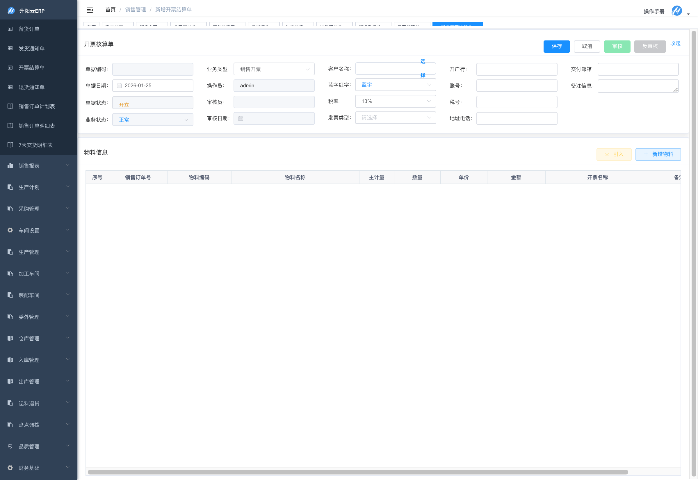Click the sidebar collapse hamburger icon
698x480 pixels.
point(90,10)
